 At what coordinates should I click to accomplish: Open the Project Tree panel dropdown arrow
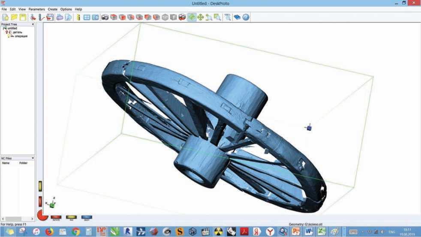(33, 24)
